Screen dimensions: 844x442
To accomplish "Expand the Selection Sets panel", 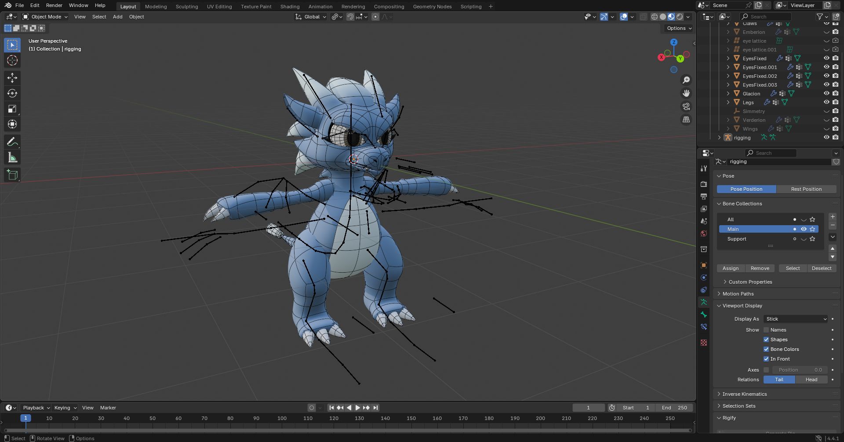I will tap(738, 406).
